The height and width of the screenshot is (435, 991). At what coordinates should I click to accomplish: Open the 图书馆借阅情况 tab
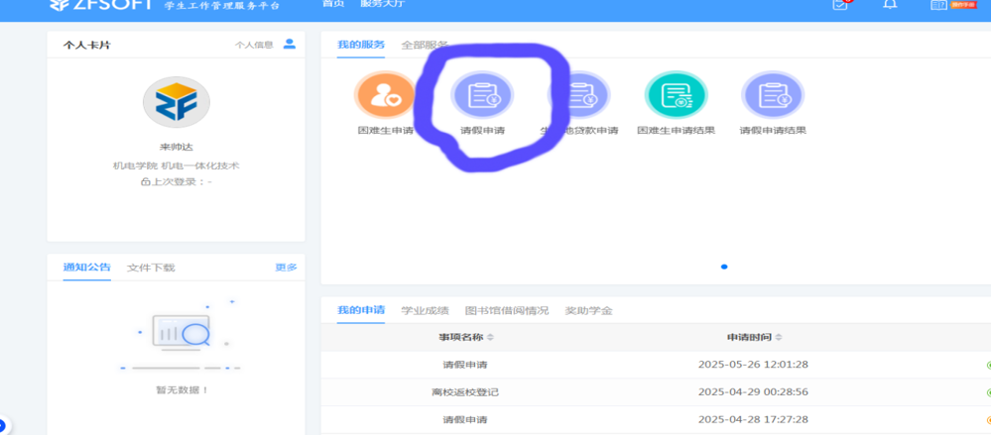(x=506, y=310)
